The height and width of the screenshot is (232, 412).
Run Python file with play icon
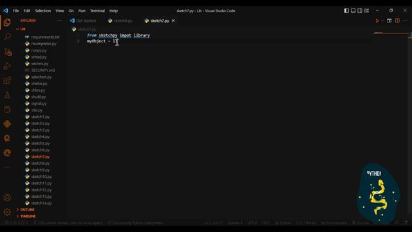[377, 21]
